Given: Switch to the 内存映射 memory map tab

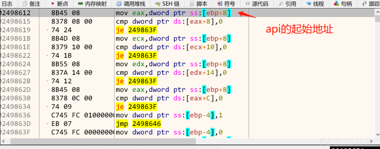Looking at the screenshot, I should coord(92,4).
